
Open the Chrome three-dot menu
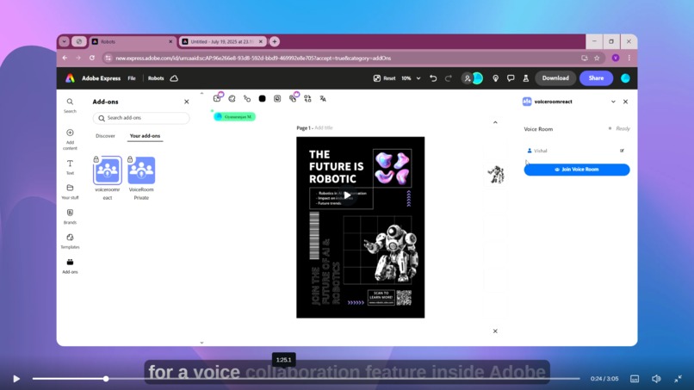point(629,58)
